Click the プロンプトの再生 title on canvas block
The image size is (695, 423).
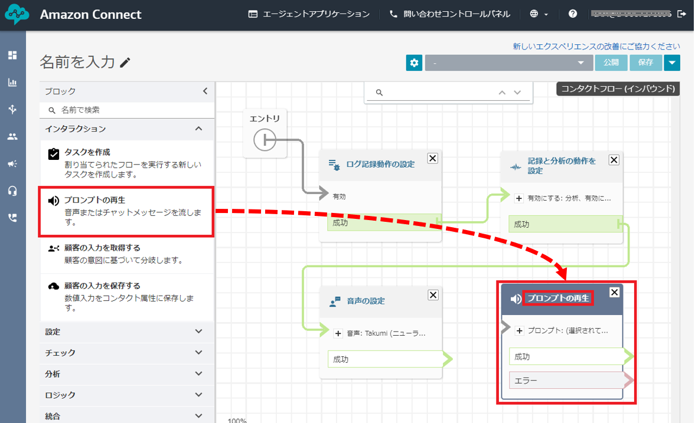[558, 298]
